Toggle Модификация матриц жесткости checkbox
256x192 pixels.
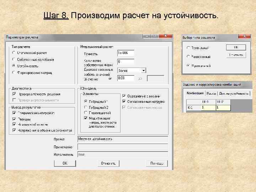point(86,118)
